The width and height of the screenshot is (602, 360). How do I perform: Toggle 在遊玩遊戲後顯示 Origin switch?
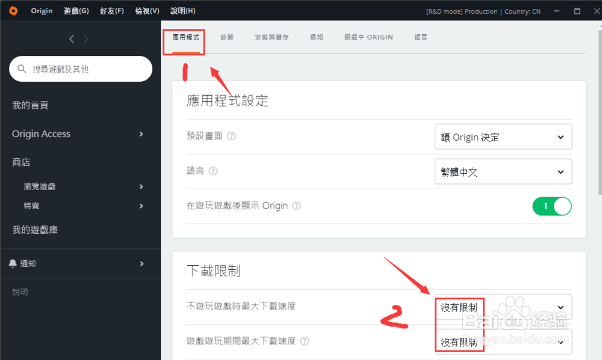551,206
